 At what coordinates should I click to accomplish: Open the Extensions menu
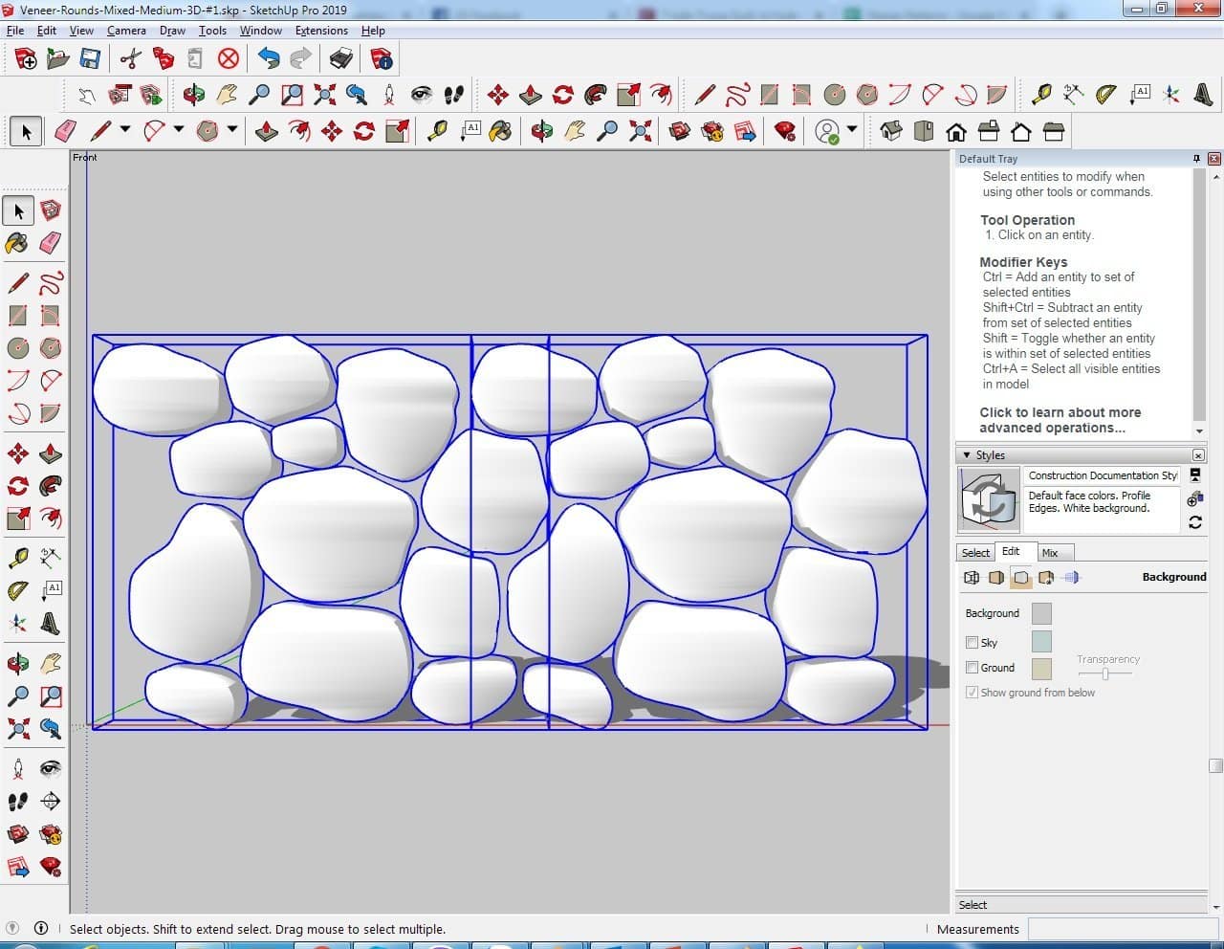click(x=320, y=31)
